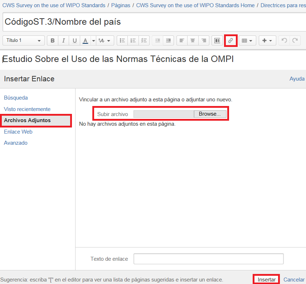
Task: Open the insert more content plus dropdown
Action: click(267, 41)
